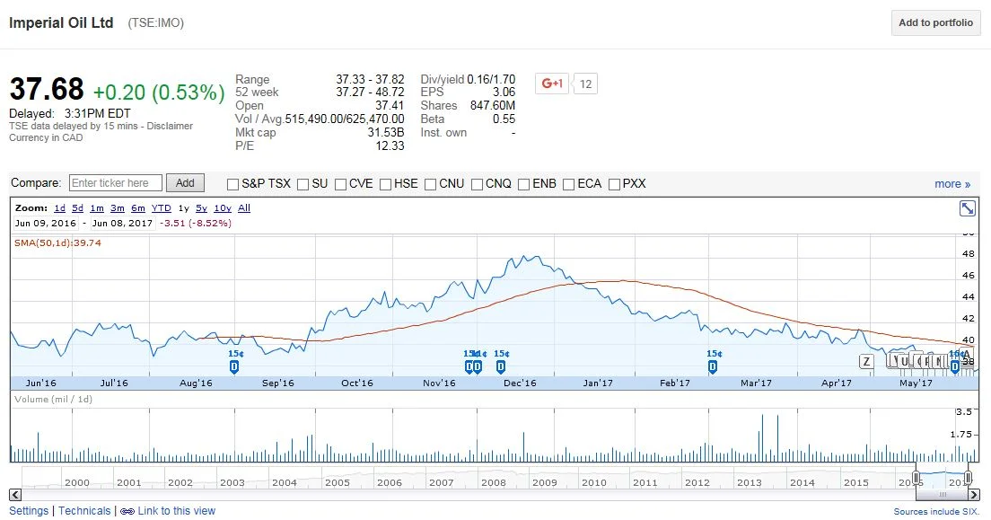
Task: Click the Sources include SIX text
Action: coord(936,512)
